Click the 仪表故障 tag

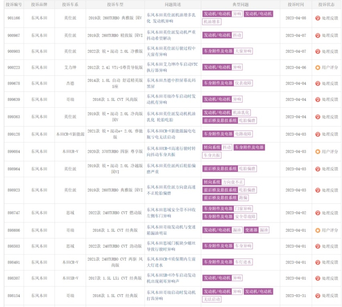coord(243,83)
